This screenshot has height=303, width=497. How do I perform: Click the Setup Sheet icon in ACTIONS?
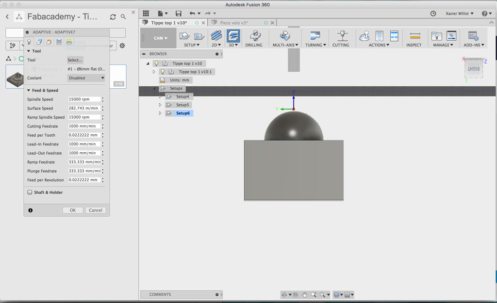(394, 36)
